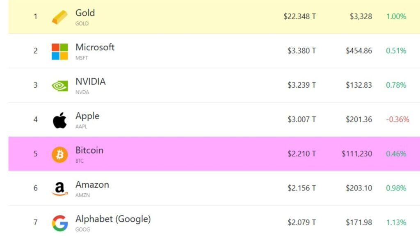Click the Apple logo icon
This screenshot has height=236, width=420.
[59, 120]
